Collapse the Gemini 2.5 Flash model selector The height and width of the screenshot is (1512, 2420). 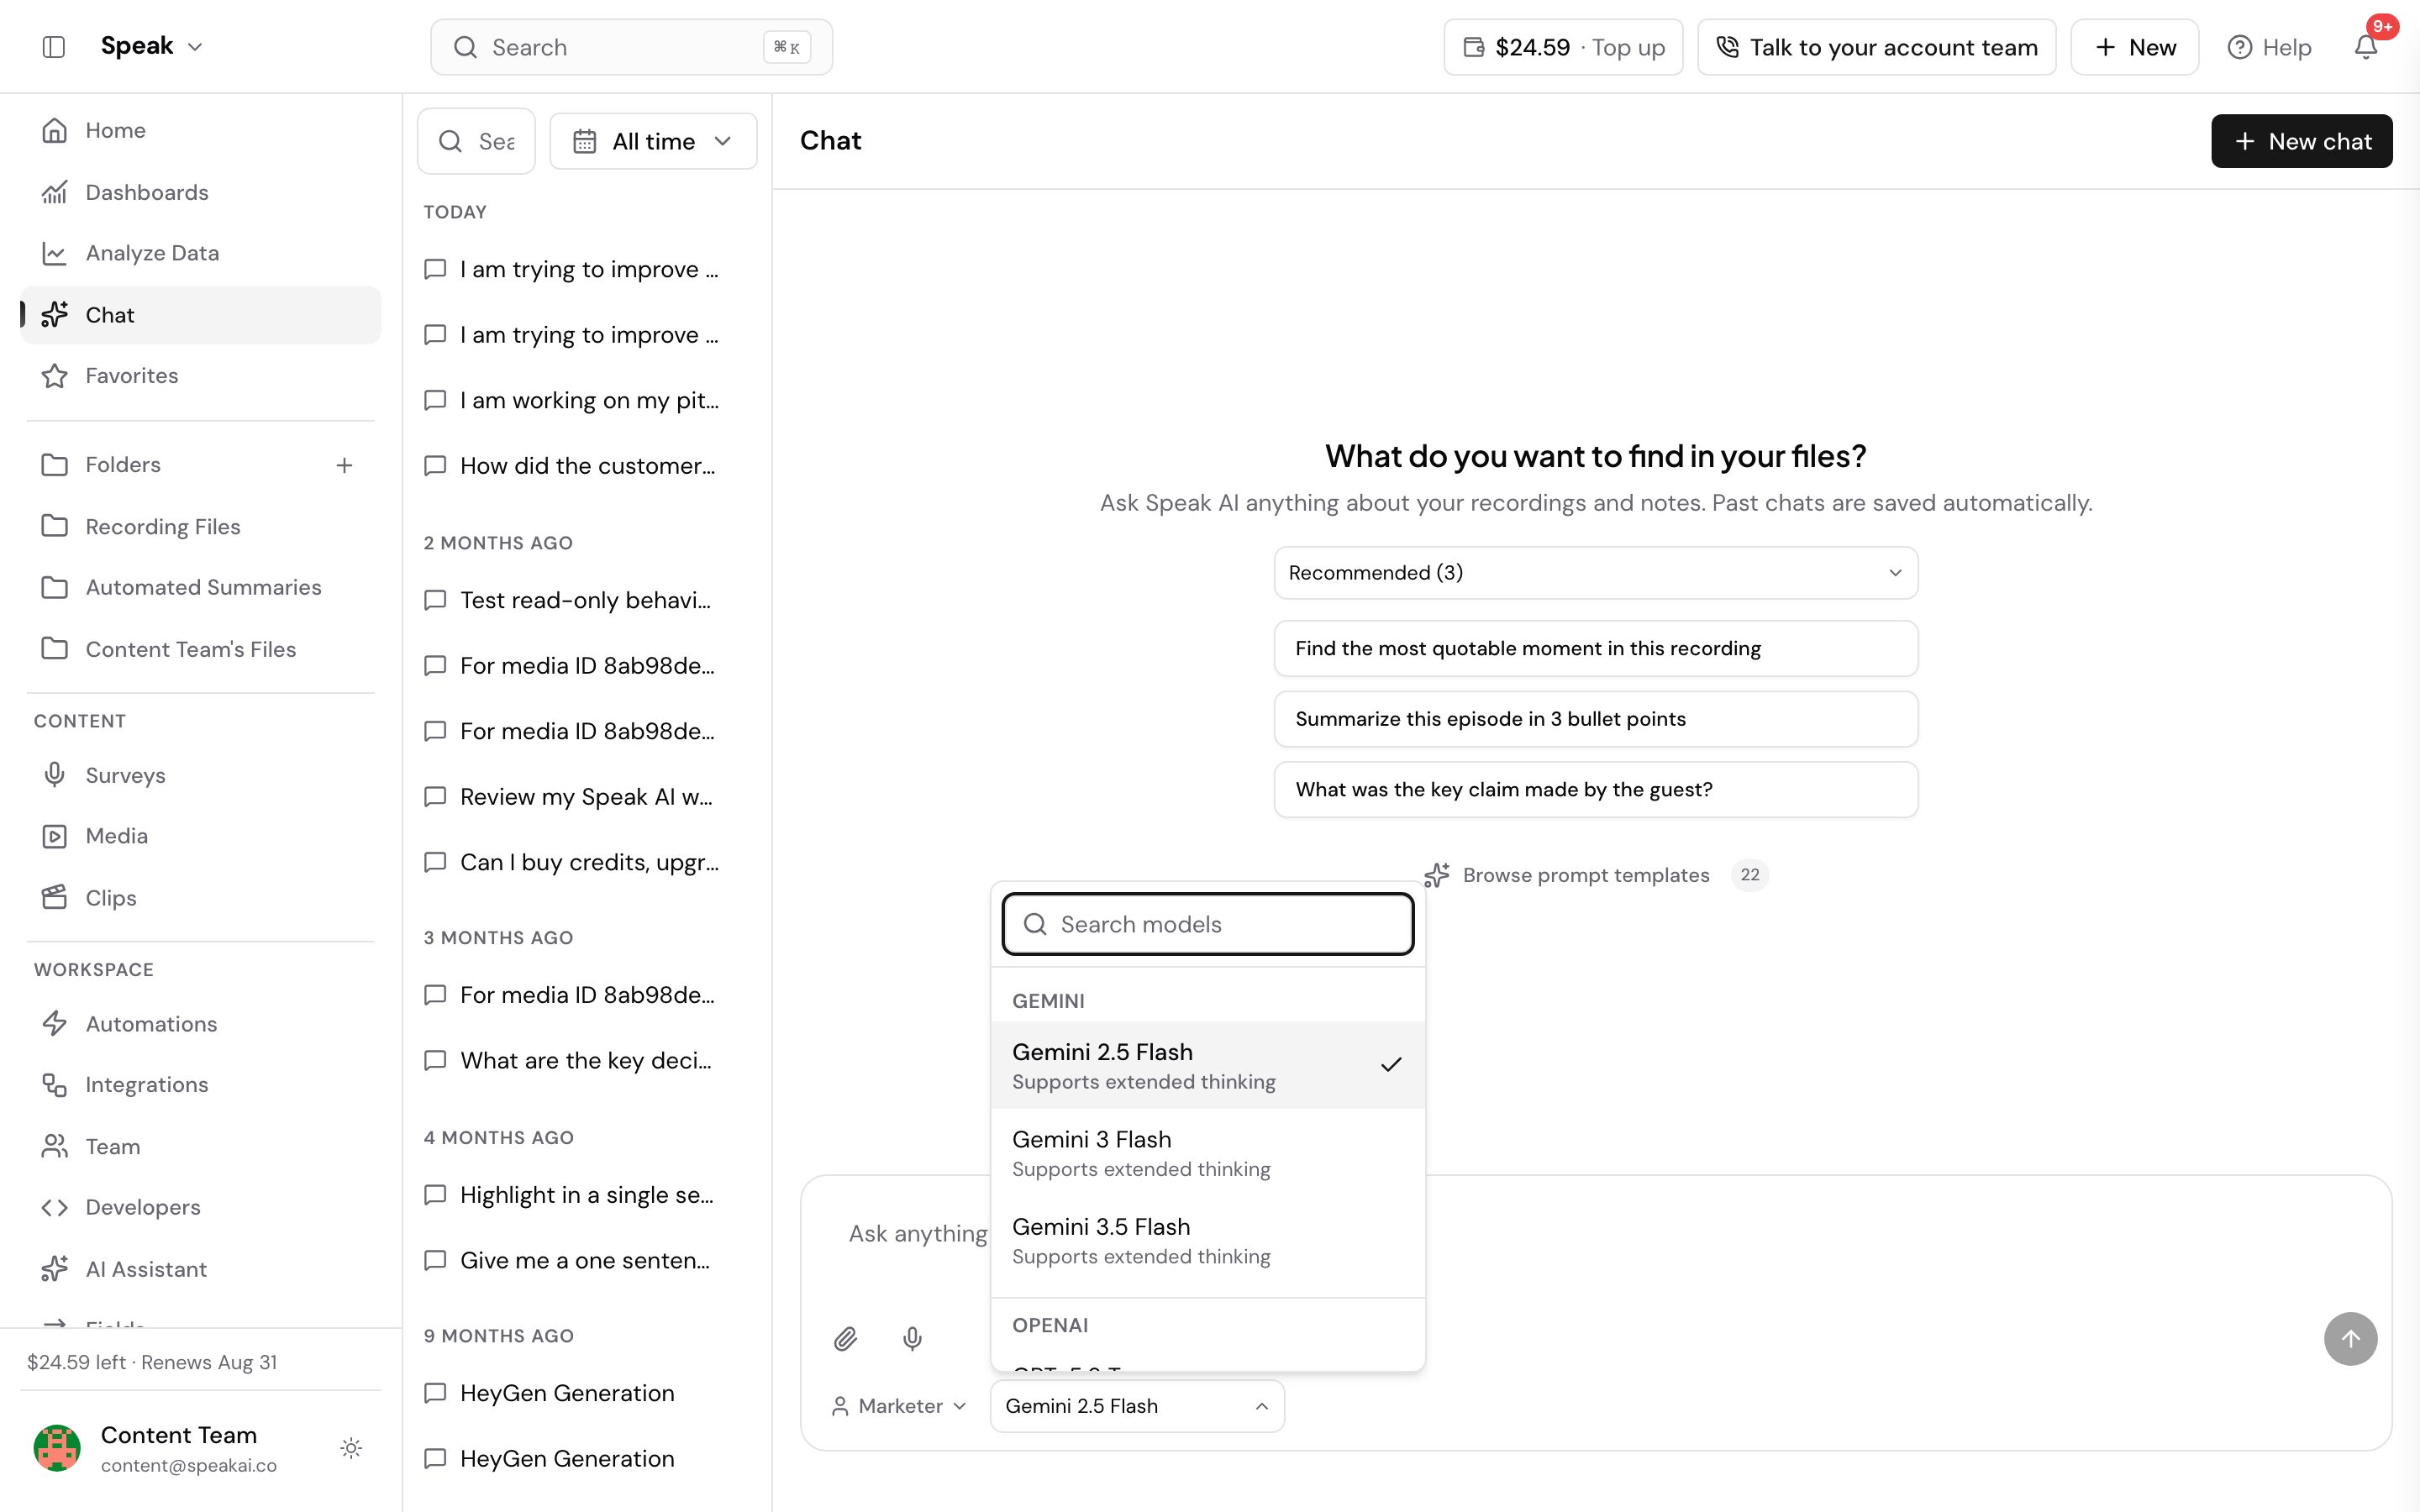tap(1137, 1406)
